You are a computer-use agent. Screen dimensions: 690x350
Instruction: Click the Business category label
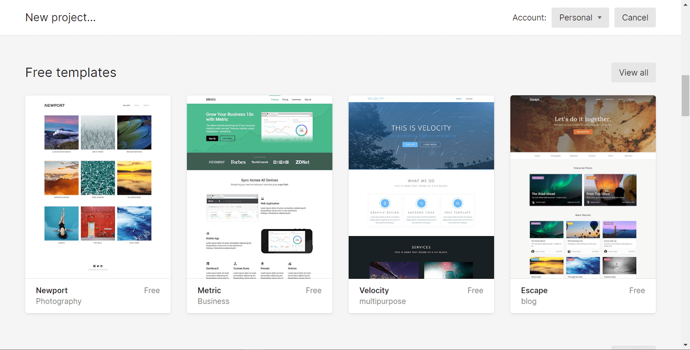(x=213, y=301)
